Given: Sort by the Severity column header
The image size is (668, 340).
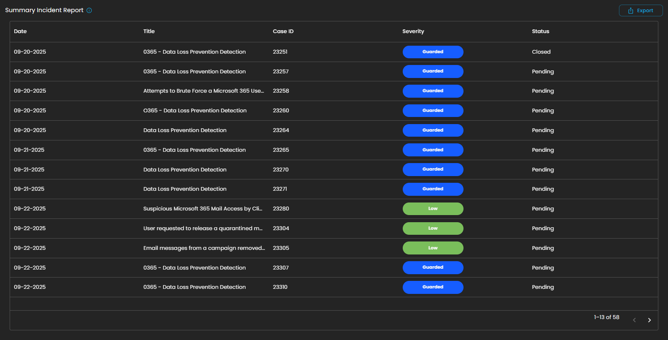Looking at the screenshot, I should coord(413,31).
